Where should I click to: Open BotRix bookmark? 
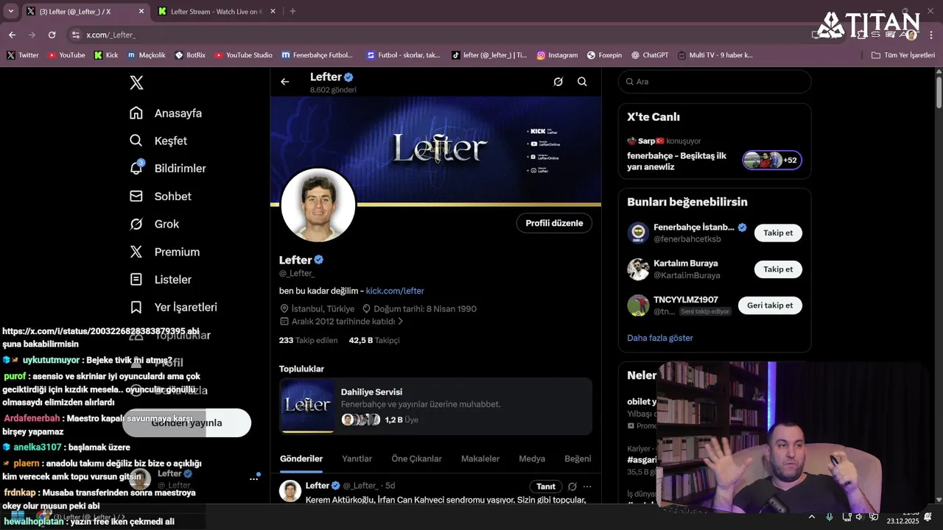click(190, 55)
